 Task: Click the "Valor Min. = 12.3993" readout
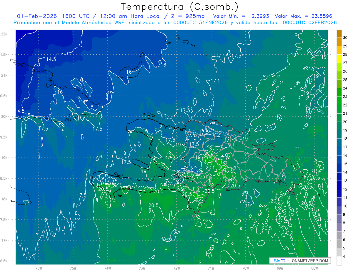pos(241,16)
